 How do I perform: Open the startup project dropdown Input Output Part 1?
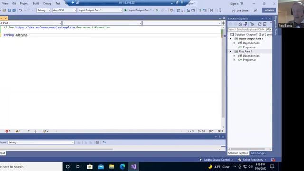click(x=100, y=10)
